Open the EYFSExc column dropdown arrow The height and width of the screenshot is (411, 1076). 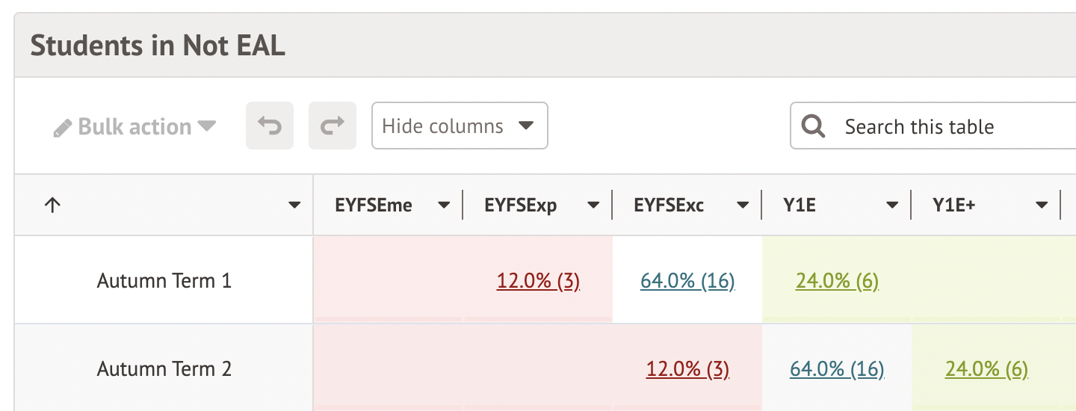[743, 205]
